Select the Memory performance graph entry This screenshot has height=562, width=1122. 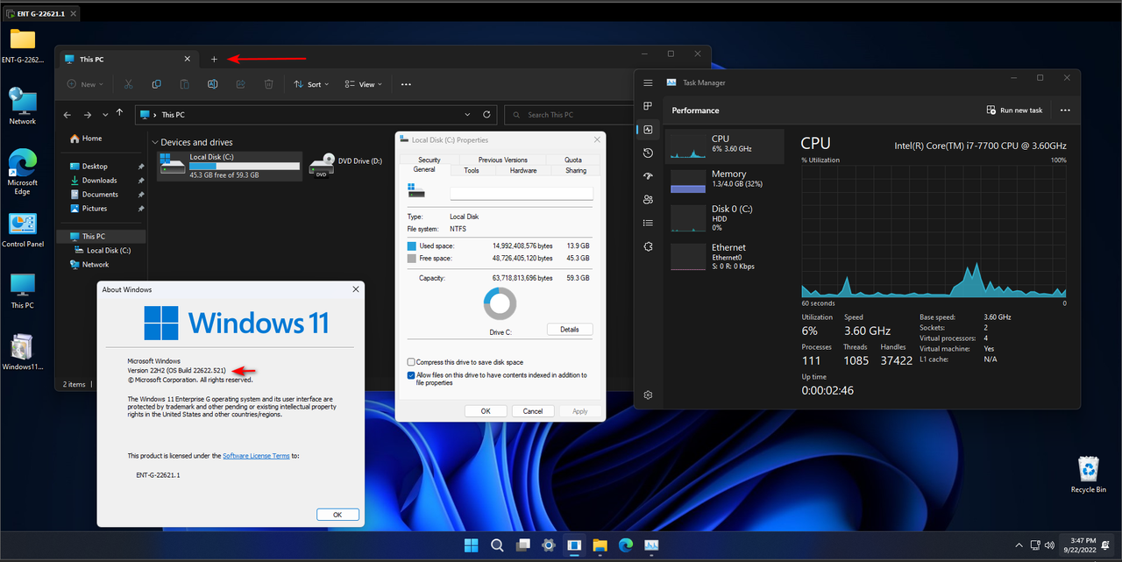725,180
